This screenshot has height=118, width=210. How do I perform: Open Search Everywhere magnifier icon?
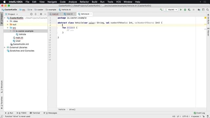207,10
